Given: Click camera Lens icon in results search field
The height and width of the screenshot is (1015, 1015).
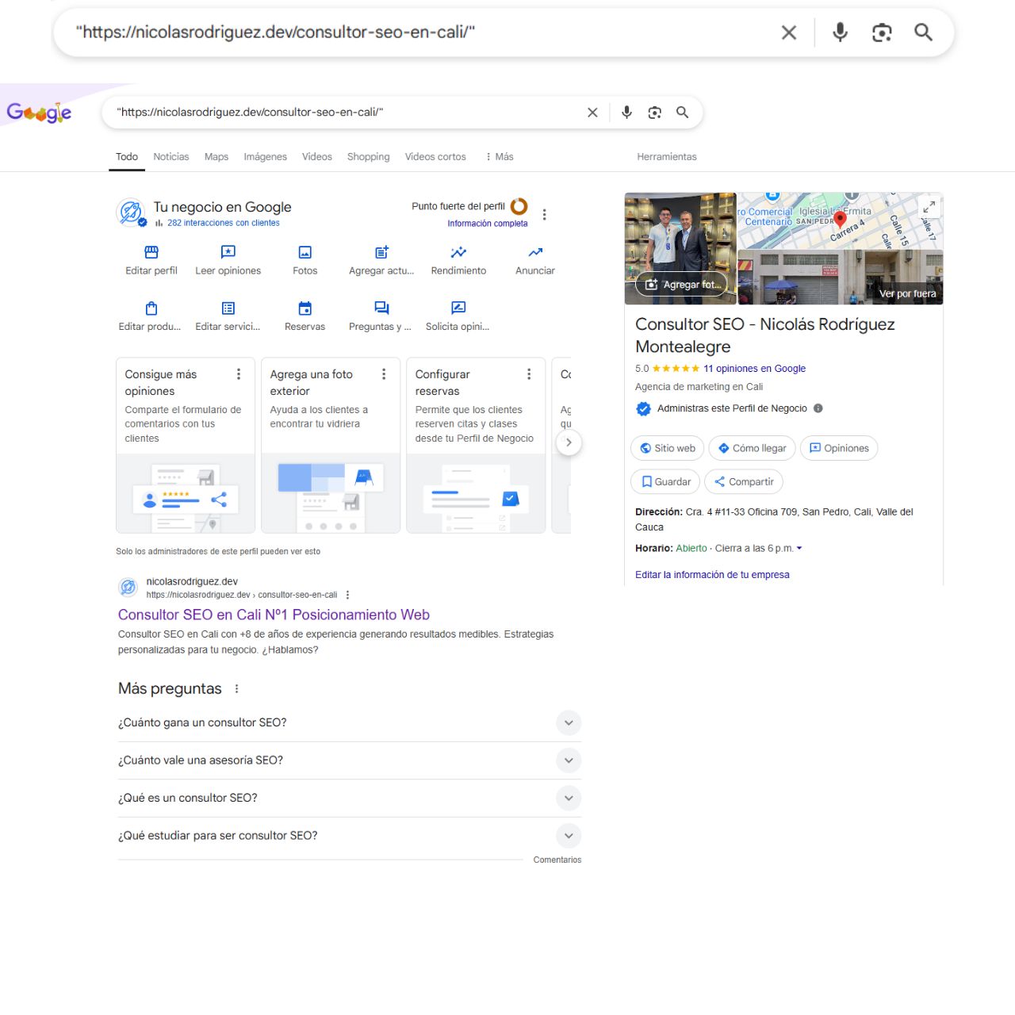Looking at the screenshot, I should 655,113.
